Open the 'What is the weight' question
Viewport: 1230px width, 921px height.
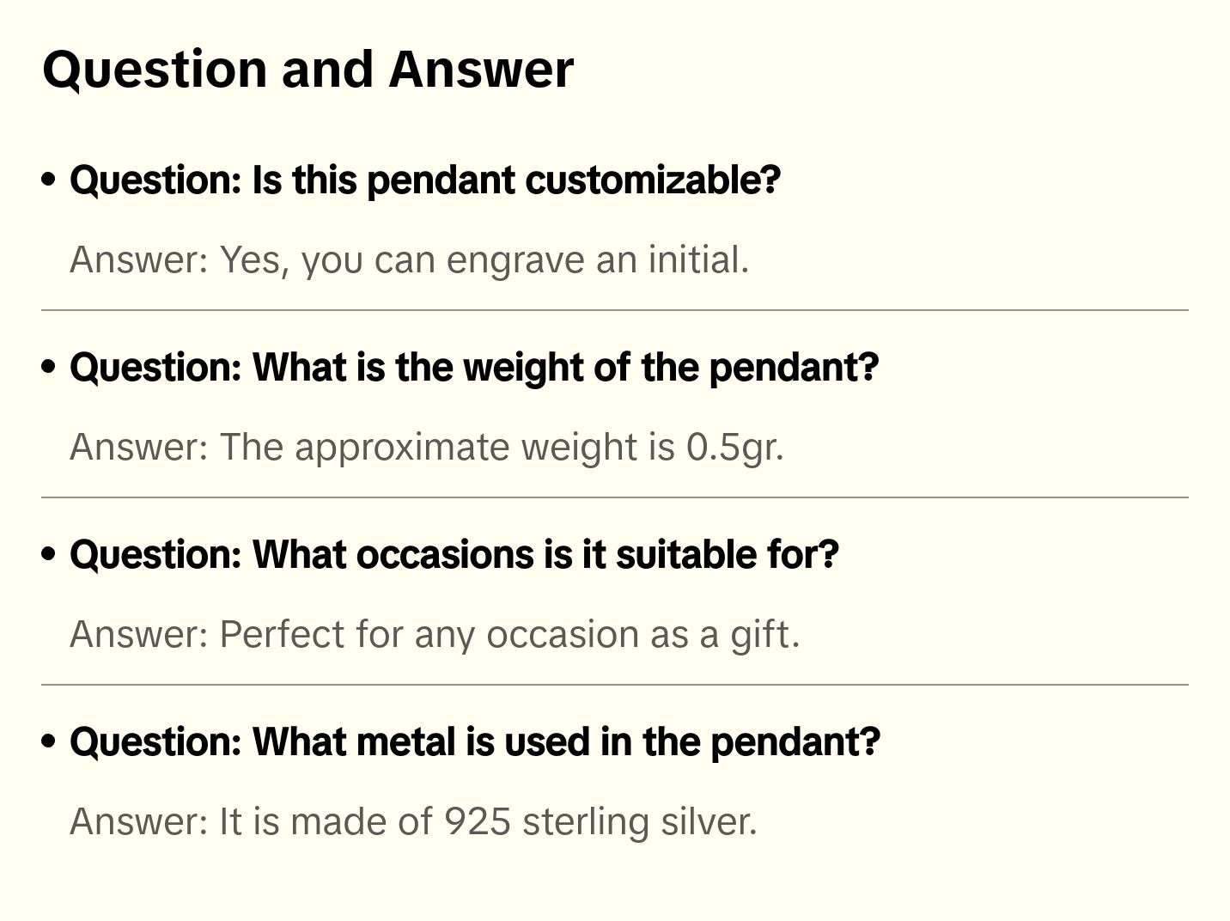474,368
